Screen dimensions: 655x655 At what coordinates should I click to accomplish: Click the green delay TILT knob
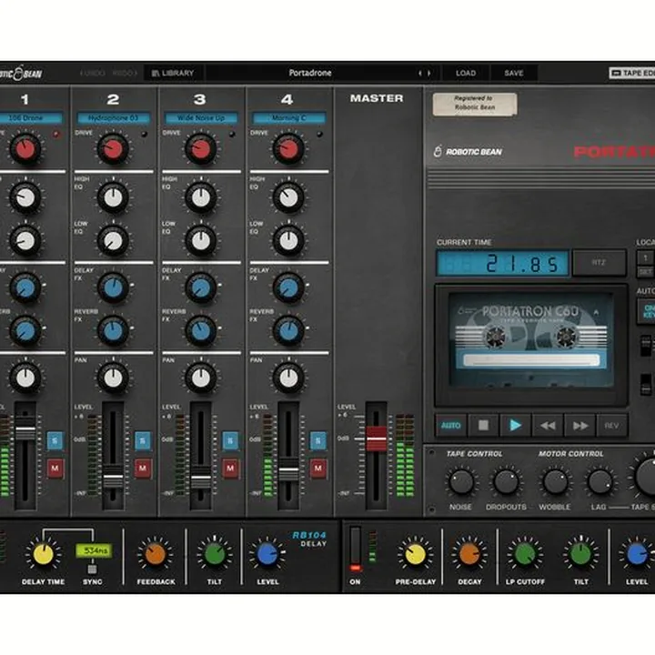215,555
